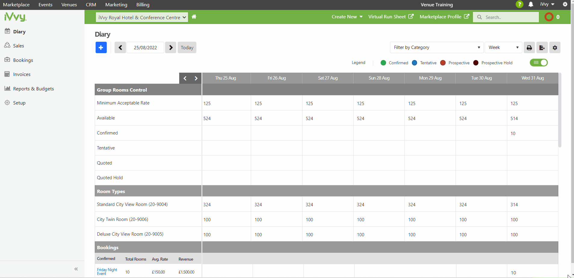Go to the venue home icon
574x278 pixels.
[194, 17]
